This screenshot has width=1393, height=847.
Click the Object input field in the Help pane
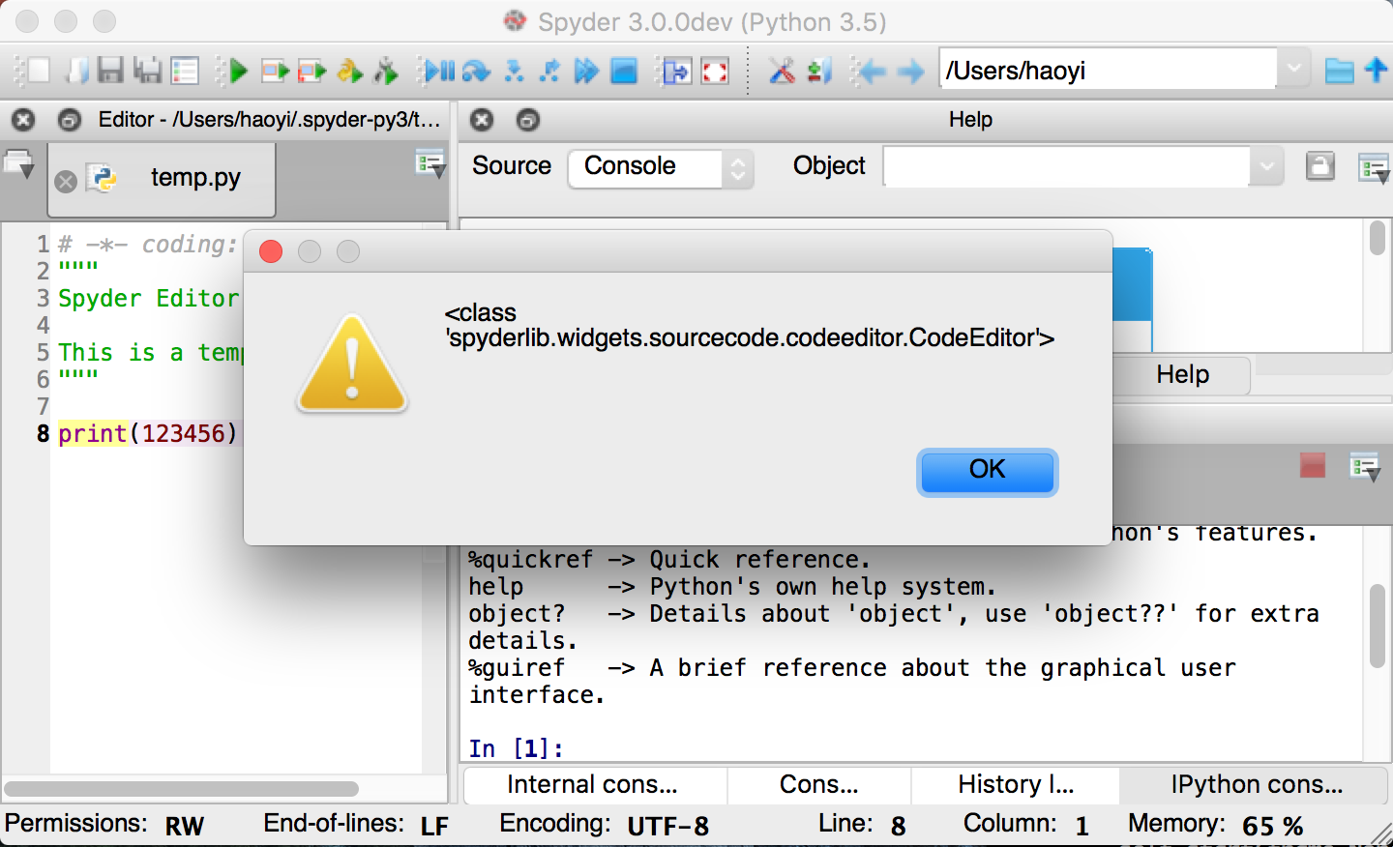click(x=1066, y=166)
